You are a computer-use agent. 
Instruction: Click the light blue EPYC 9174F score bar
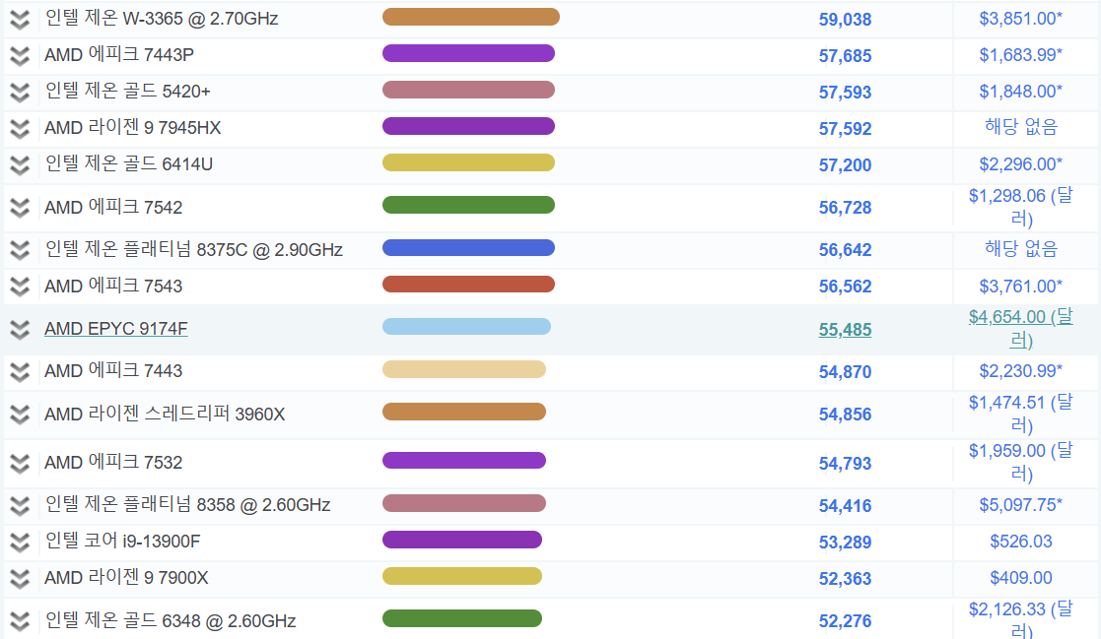click(x=466, y=327)
